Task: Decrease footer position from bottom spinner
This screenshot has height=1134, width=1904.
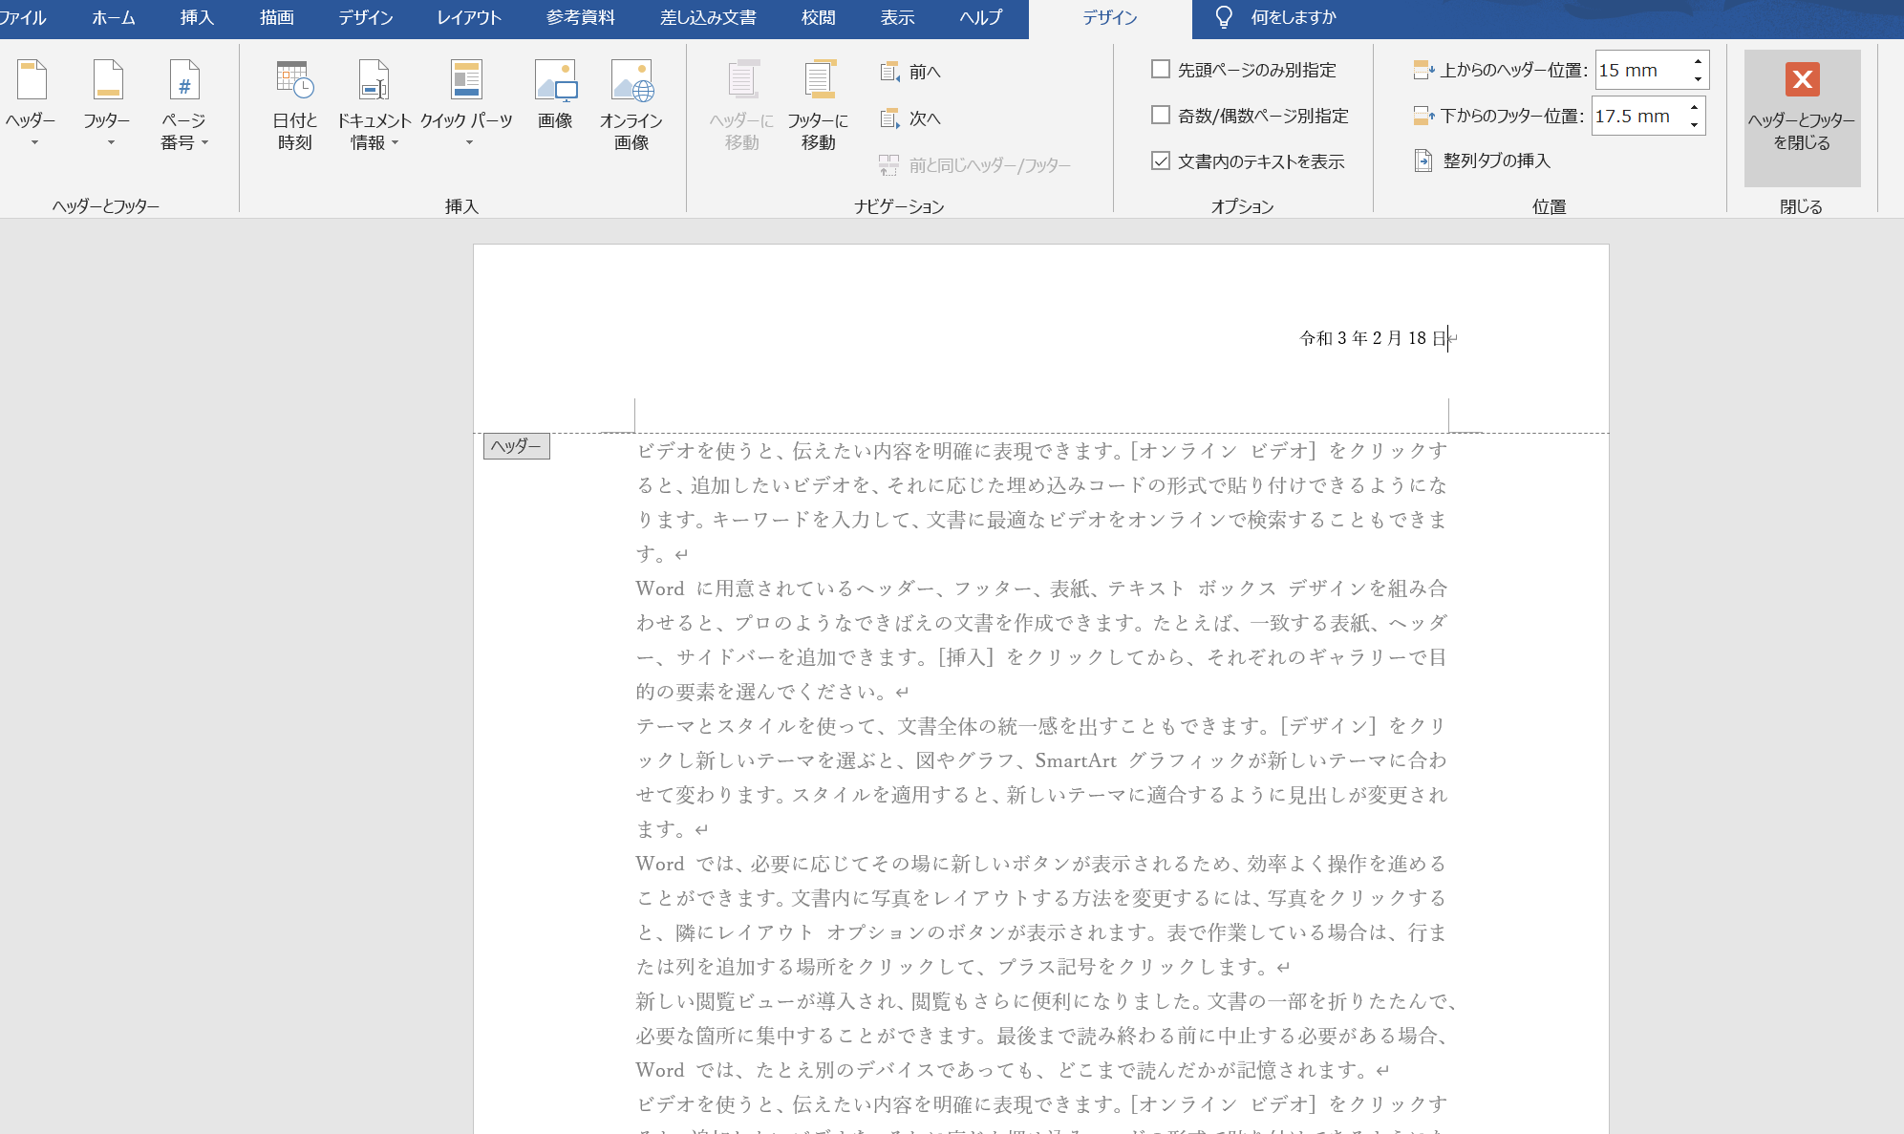Action: point(1694,125)
